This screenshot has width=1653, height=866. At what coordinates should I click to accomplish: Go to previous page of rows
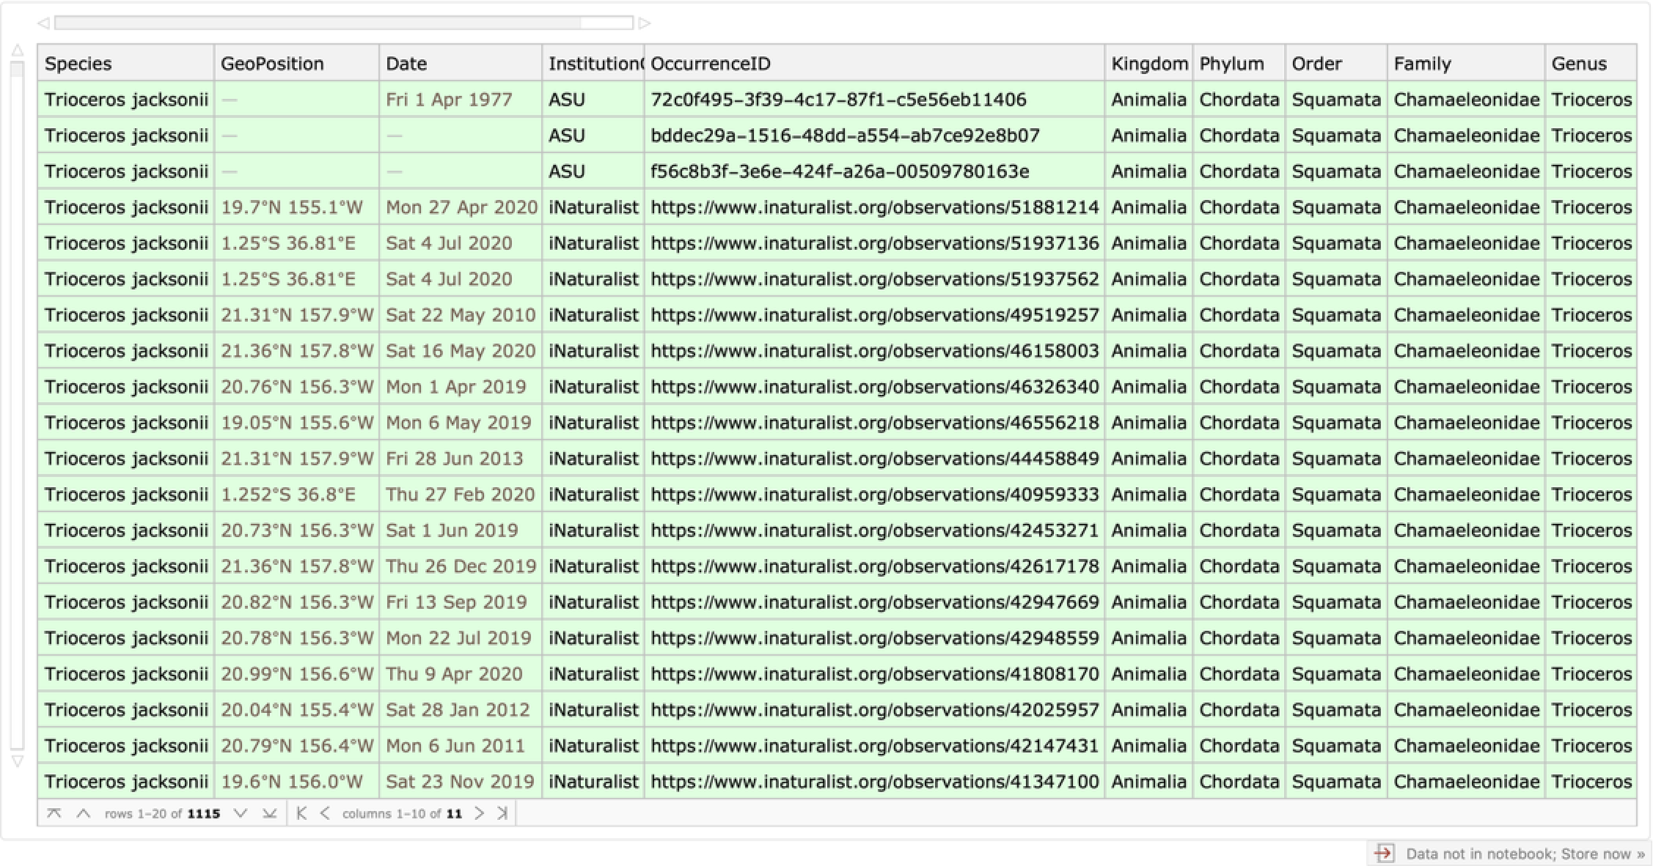pyautogui.click(x=84, y=813)
